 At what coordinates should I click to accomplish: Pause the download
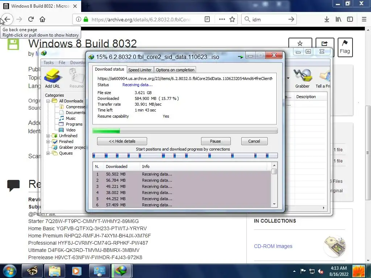tap(216, 141)
